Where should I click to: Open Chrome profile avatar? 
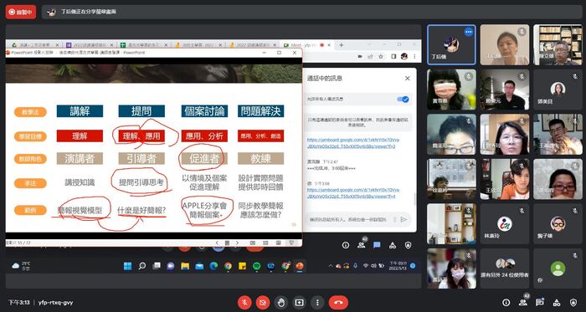coord(404,56)
